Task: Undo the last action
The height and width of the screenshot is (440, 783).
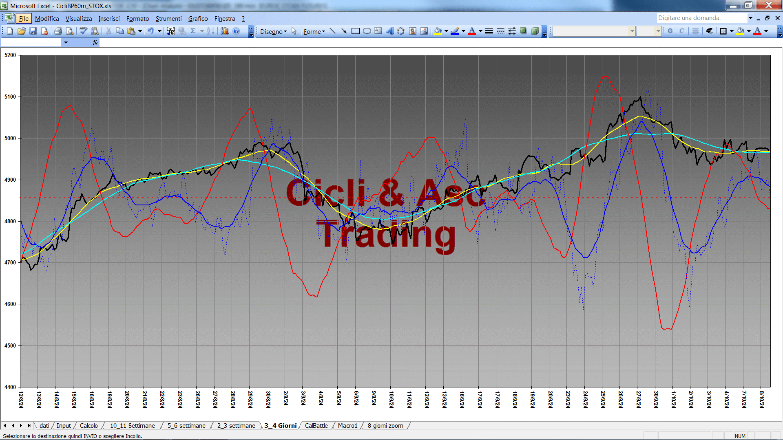Action: tap(151, 31)
